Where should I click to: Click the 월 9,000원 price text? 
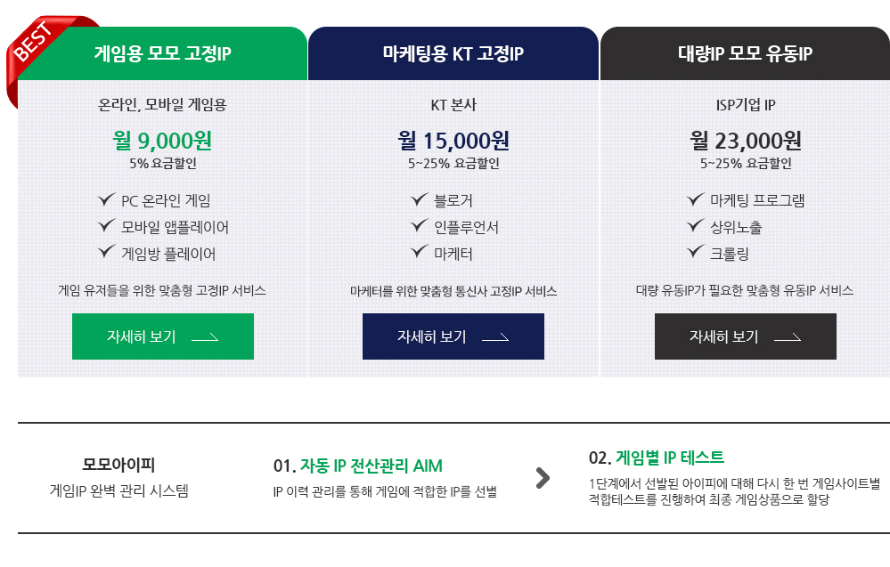(162, 140)
